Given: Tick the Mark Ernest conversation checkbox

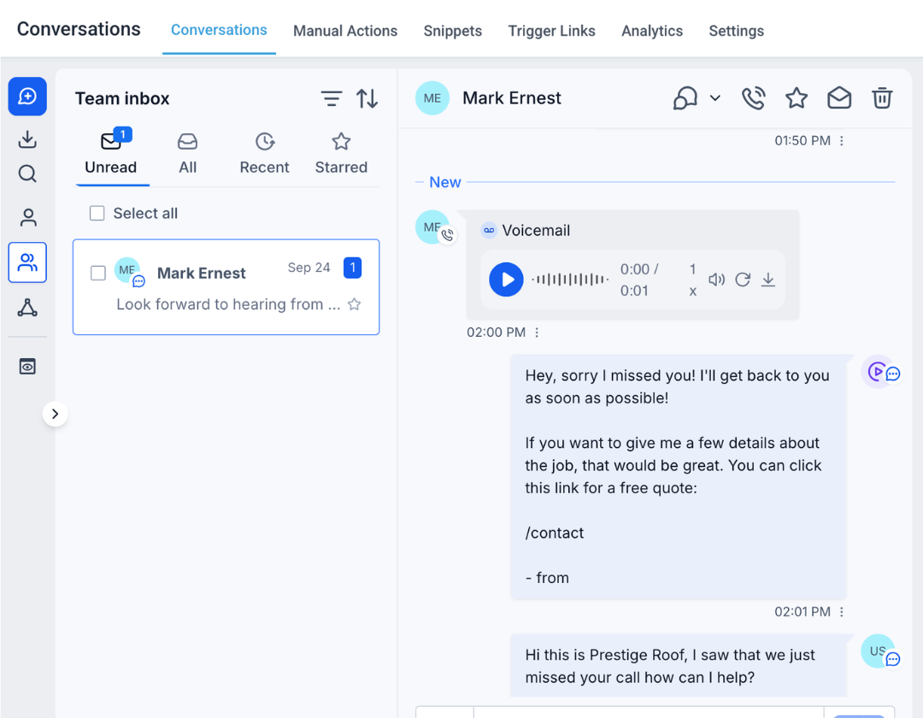Looking at the screenshot, I should 98,273.
